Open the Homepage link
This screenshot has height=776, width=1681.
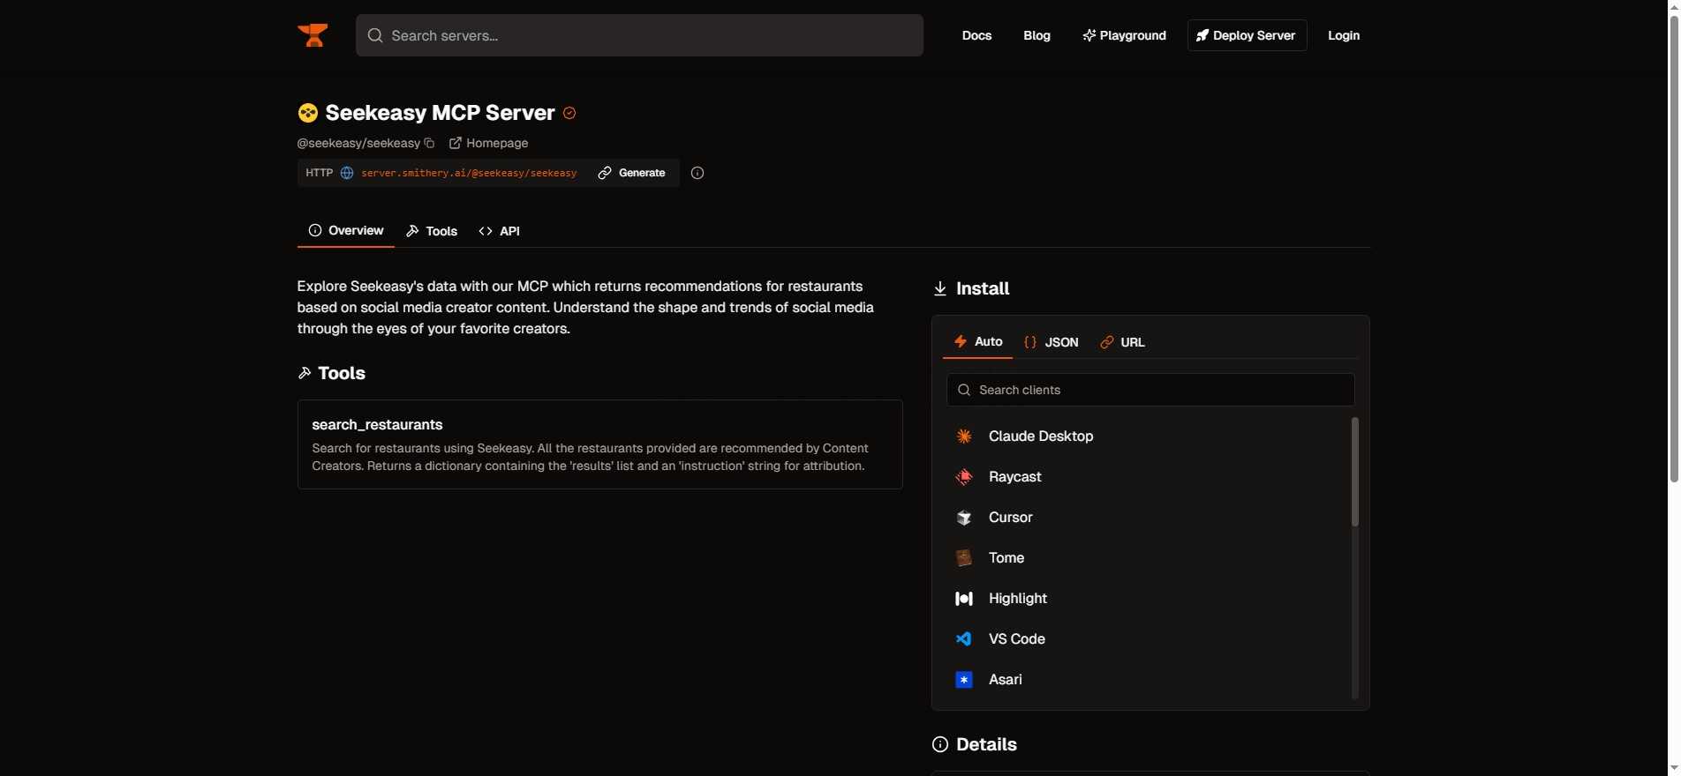[488, 143]
